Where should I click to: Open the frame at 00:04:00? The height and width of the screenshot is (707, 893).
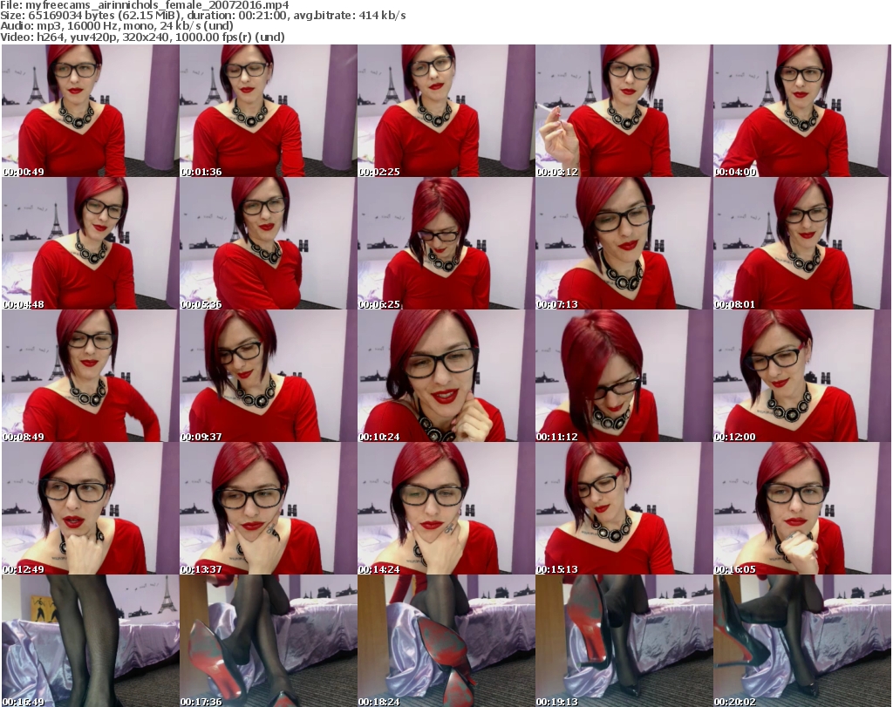click(x=802, y=111)
